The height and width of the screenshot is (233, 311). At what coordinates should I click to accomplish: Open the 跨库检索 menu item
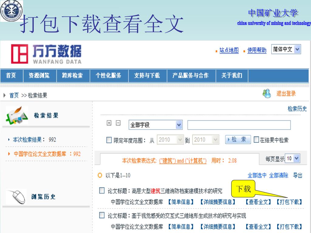72,76
